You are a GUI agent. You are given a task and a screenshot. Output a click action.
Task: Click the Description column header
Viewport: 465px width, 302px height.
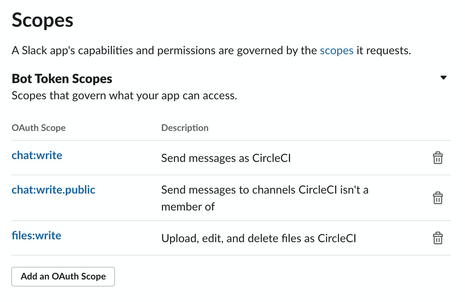[x=185, y=127]
